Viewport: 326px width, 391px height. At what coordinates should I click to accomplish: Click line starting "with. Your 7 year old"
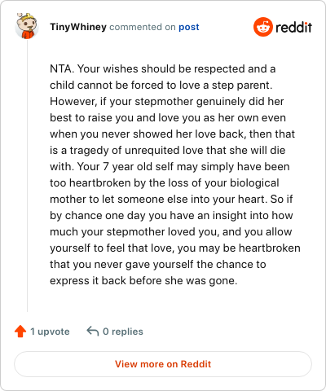[x=170, y=167]
